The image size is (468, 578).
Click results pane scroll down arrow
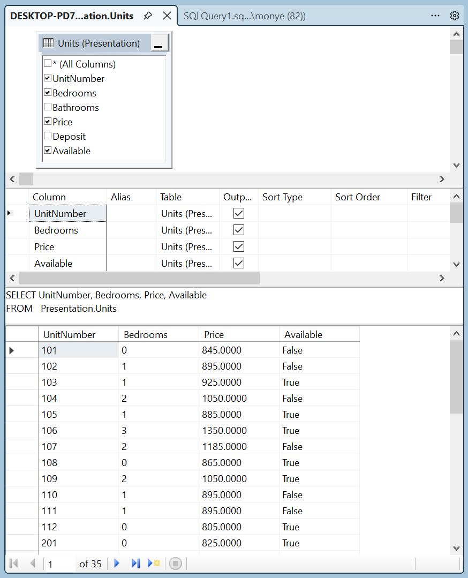(456, 548)
